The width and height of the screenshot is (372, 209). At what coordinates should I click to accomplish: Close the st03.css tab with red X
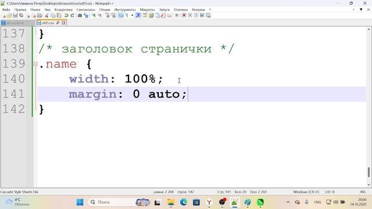pyautogui.click(x=63, y=23)
